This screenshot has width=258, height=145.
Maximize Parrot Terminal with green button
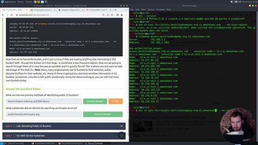pos(253,6)
